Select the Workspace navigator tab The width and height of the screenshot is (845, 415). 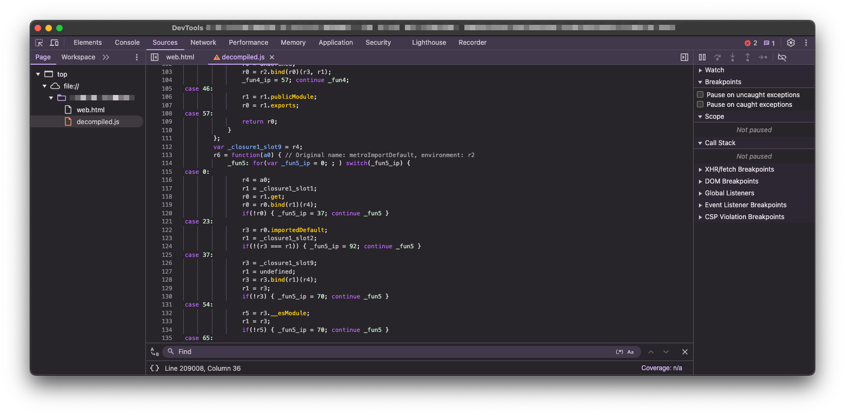pyautogui.click(x=78, y=57)
